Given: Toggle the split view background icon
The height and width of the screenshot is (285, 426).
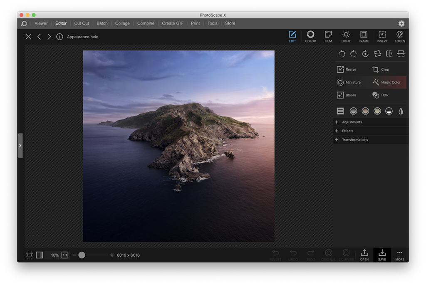Looking at the screenshot, I should coord(40,255).
